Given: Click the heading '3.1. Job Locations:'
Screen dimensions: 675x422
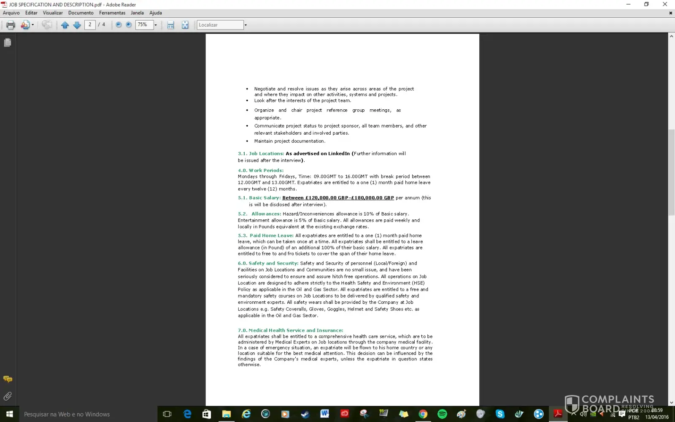Looking at the screenshot, I should click(261, 154).
